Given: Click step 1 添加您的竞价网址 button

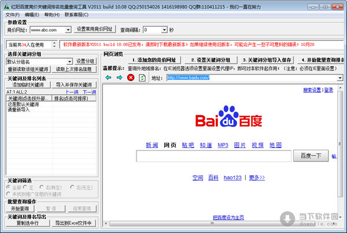Looking at the screenshot, I should point(154,60).
